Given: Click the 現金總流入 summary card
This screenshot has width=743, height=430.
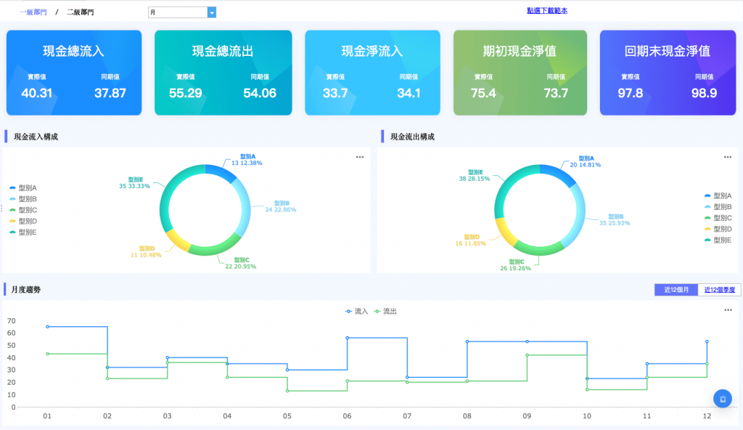Looking at the screenshot, I should point(74,73).
